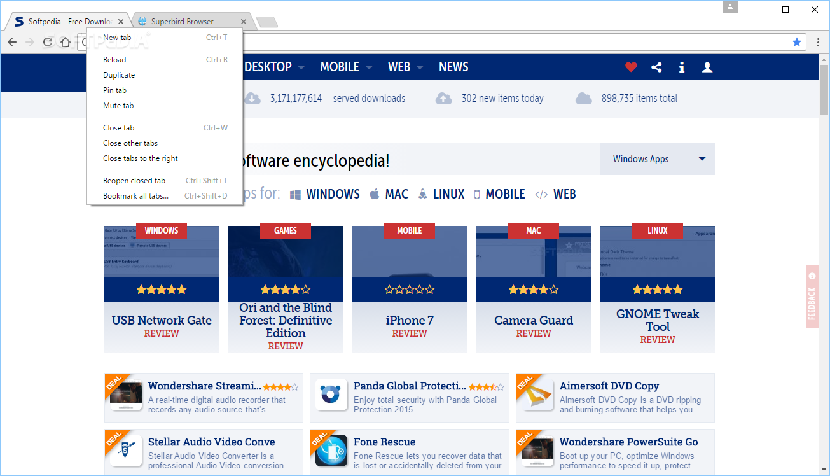The image size is (830, 476).
Task: Click the account person icon in site header
Action: (707, 67)
